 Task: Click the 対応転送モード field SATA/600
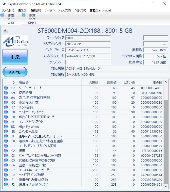click(x=88, y=56)
